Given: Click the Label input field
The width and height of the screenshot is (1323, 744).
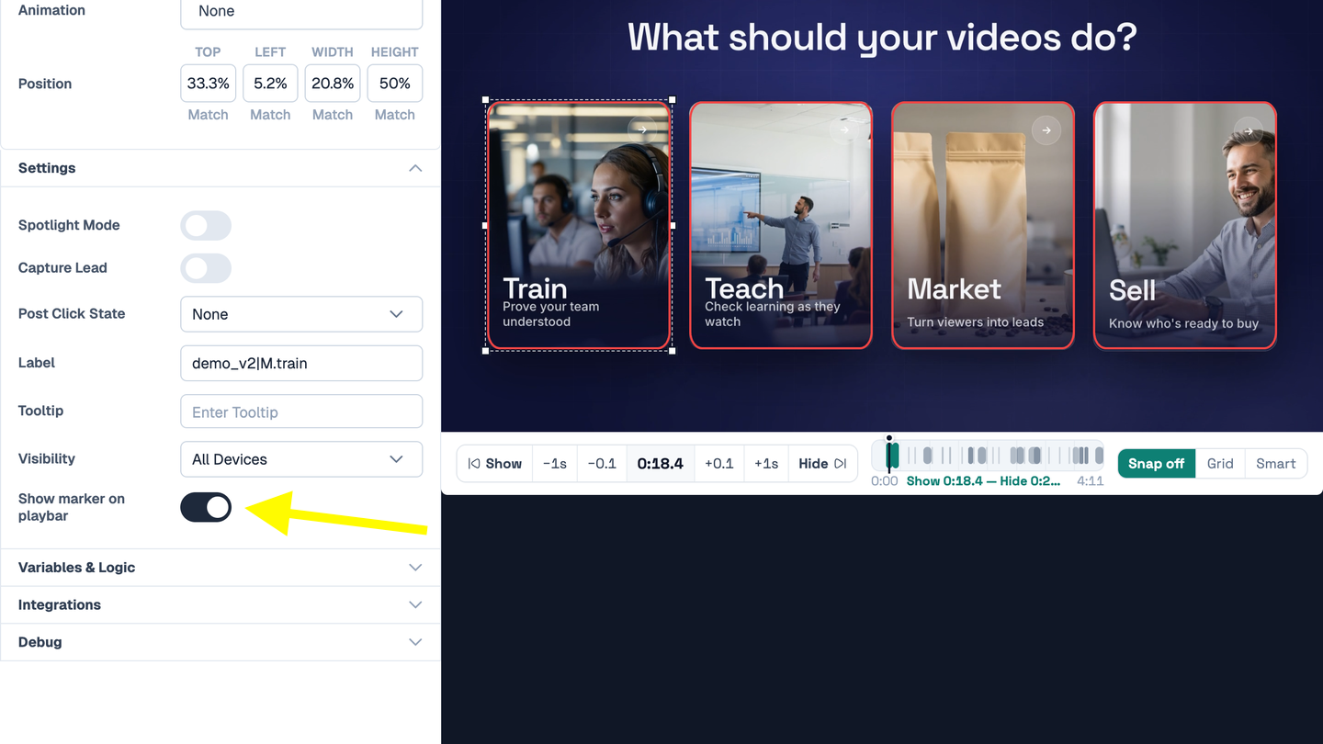Looking at the screenshot, I should click(301, 363).
